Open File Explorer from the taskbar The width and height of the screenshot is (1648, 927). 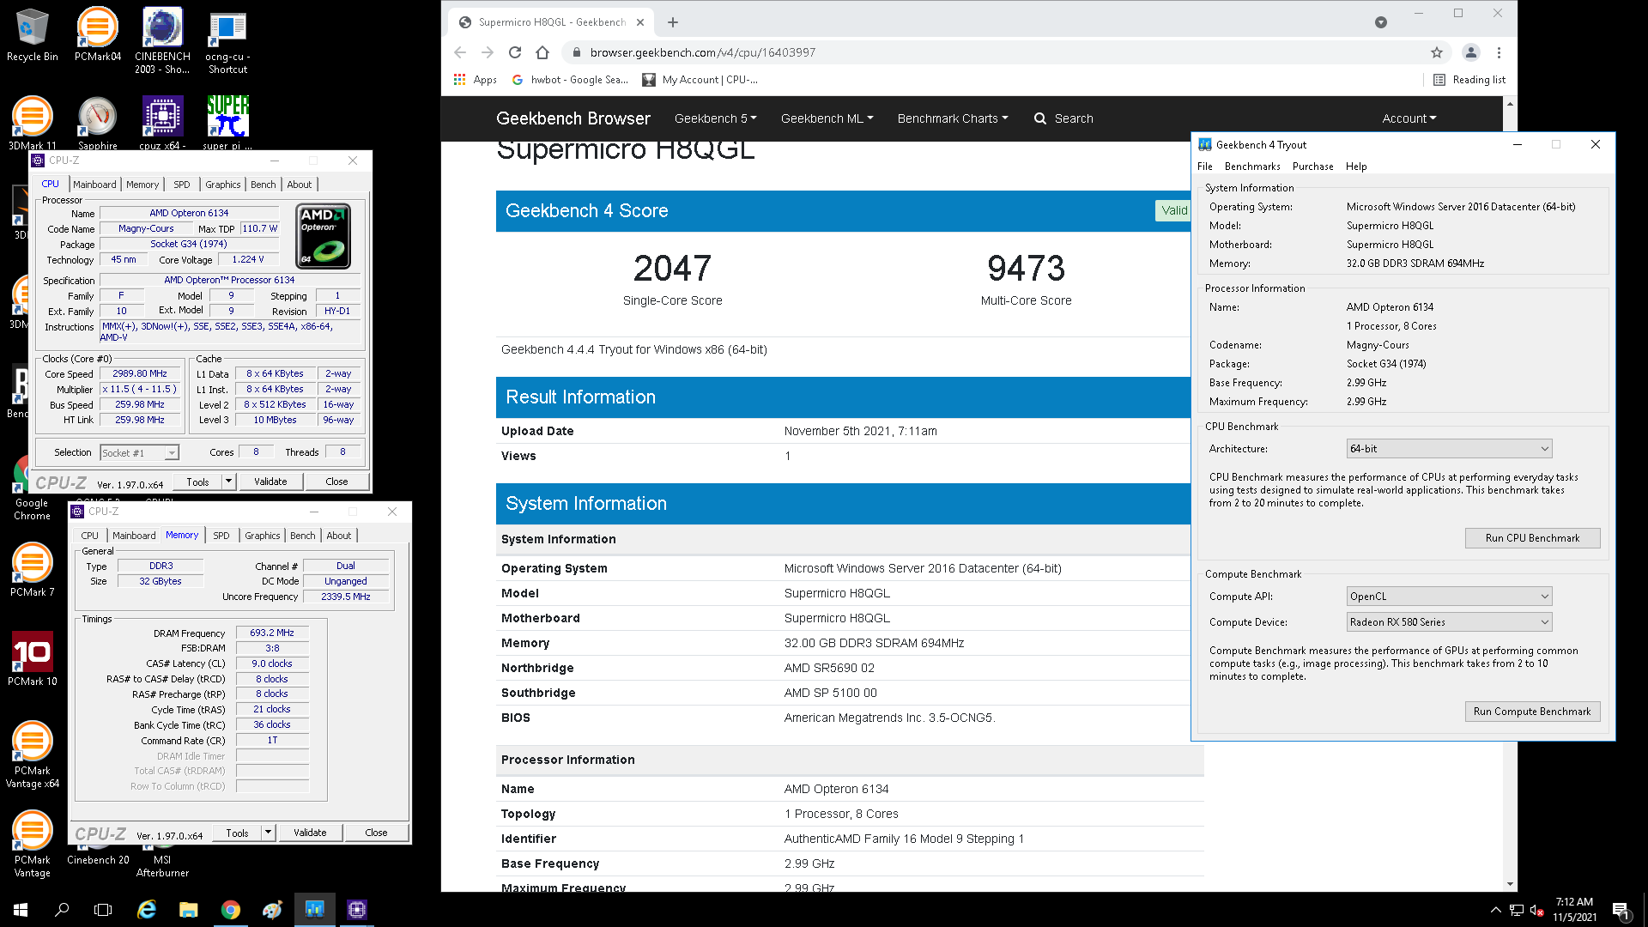189,909
